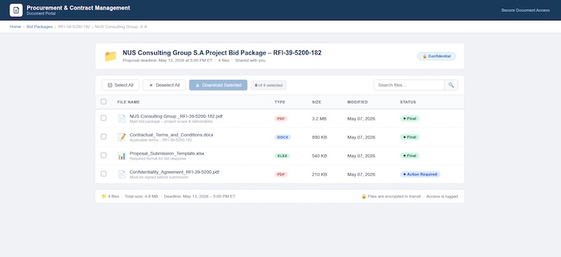Click the spreadsheet chart icon for Proposal Template
The width and height of the screenshot is (561, 257).
pyautogui.click(x=121, y=156)
